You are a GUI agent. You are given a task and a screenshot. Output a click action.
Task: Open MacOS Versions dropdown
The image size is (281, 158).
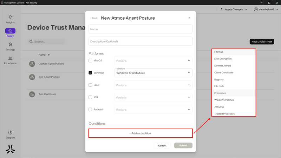click(153, 61)
